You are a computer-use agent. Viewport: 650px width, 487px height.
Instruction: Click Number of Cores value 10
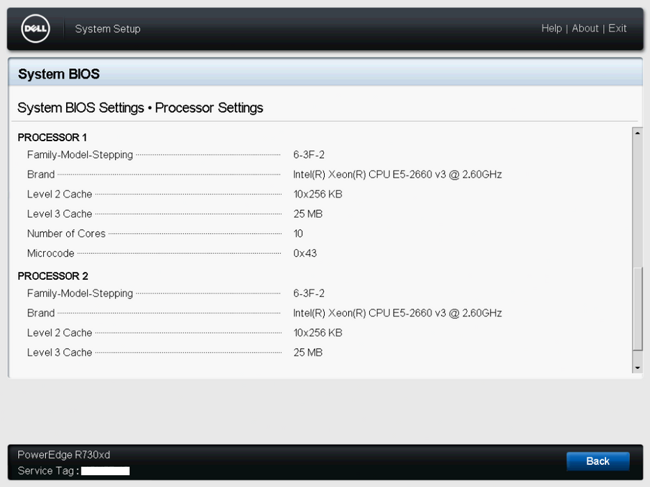coord(298,234)
